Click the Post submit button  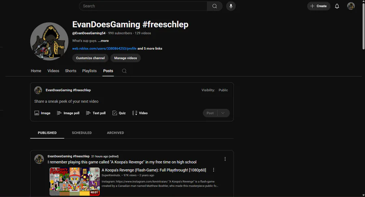point(210,113)
